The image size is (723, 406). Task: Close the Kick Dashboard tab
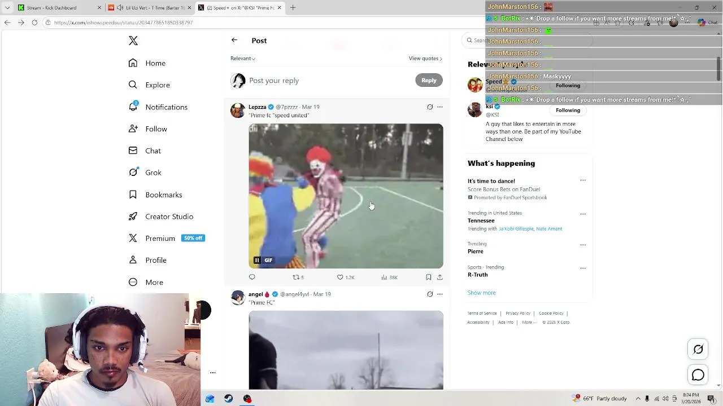(x=99, y=8)
